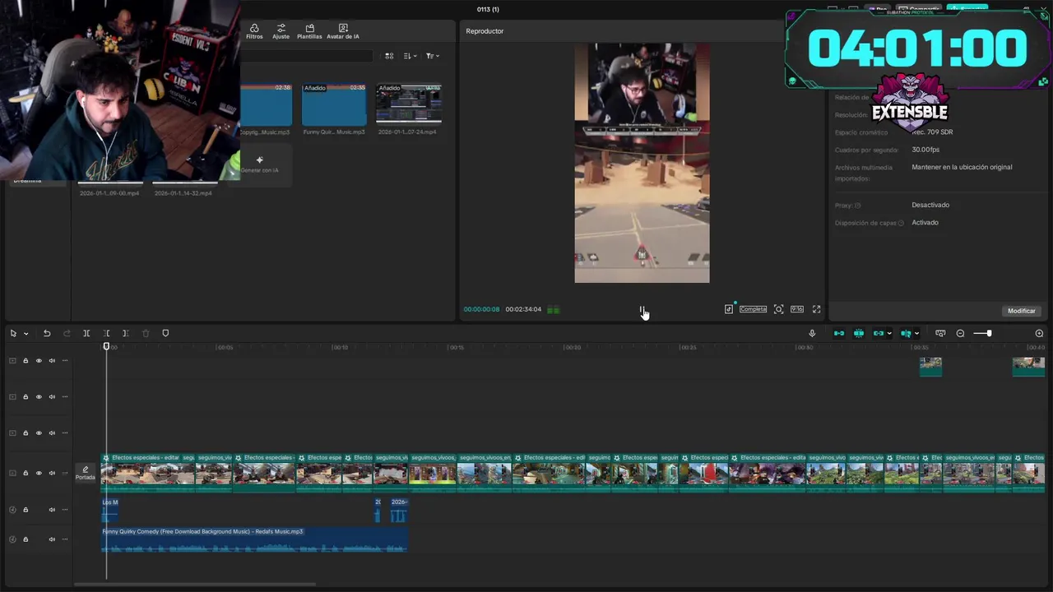Select the Funny Quir...Music.mp3 media thumbnail
This screenshot has height=592, width=1053.
[334, 104]
